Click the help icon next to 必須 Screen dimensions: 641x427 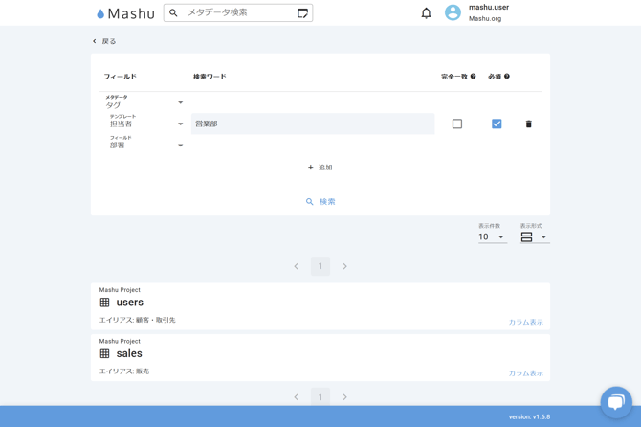pyautogui.click(x=507, y=77)
